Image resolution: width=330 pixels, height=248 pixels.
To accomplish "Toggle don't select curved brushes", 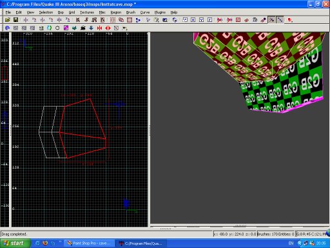I will pos(229,20).
